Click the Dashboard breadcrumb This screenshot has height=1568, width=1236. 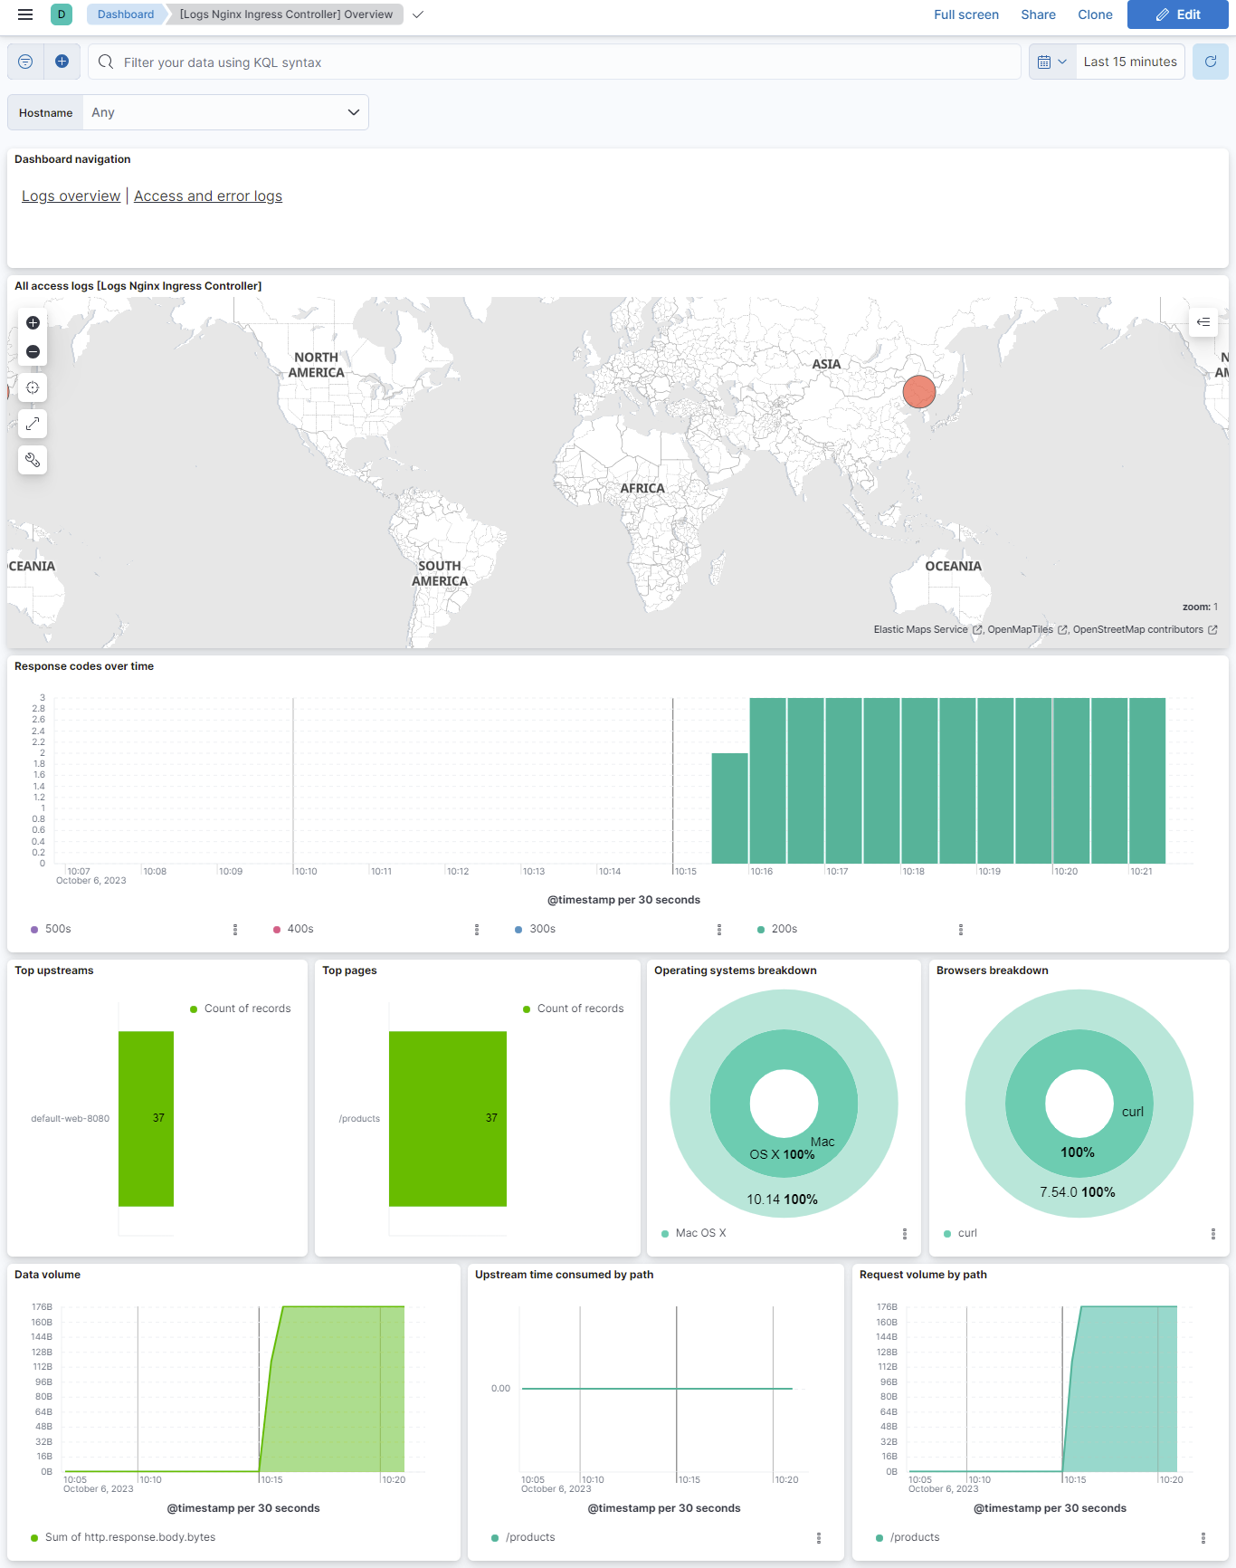[126, 14]
